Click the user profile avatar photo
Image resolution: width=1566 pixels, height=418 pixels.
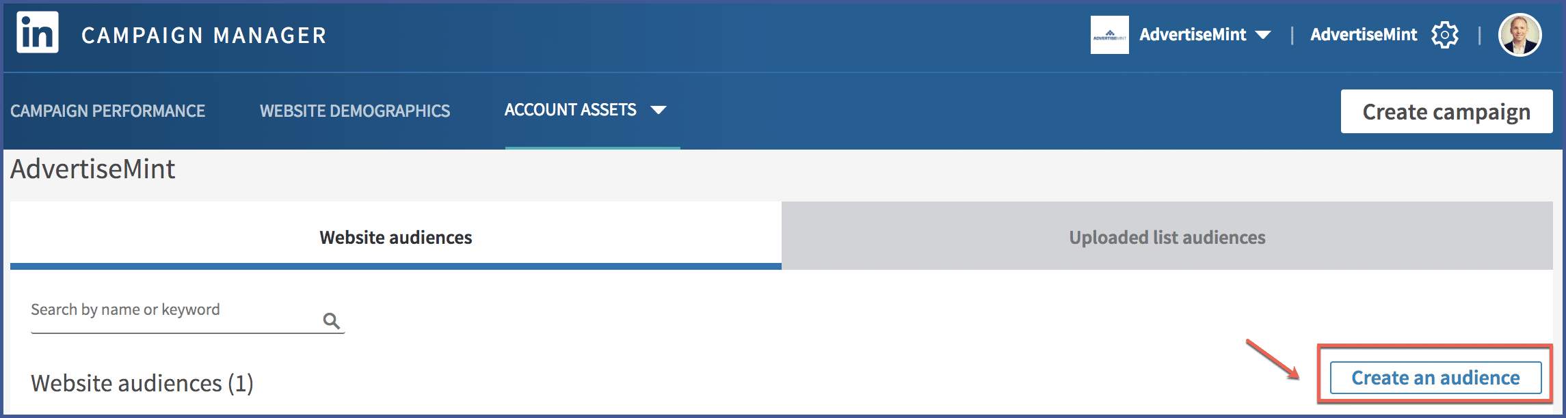(1519, 35)
